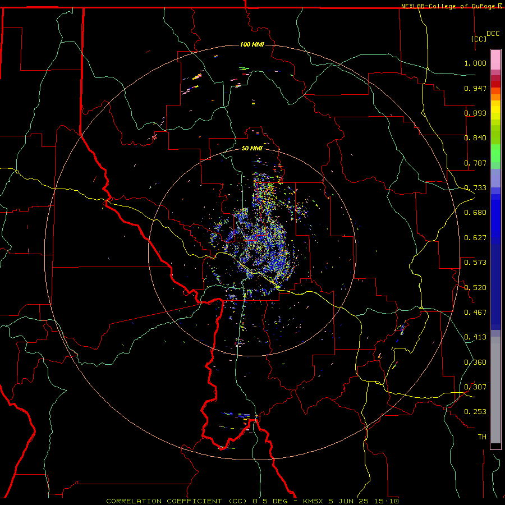Pick the red segment of the color bar
The image size is (505, 505).
pos(495,84)
